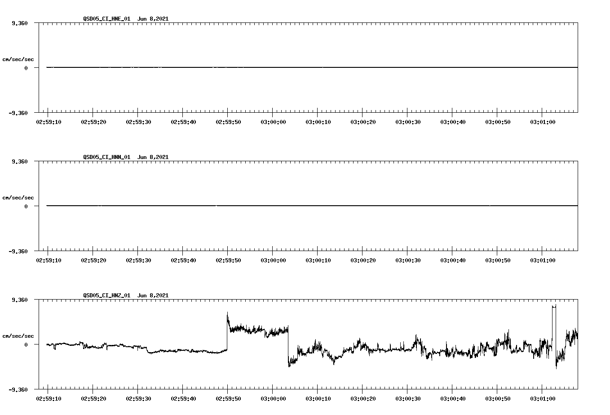Pick the 02:59:30 time label under HNN plot

click(138, 260)
